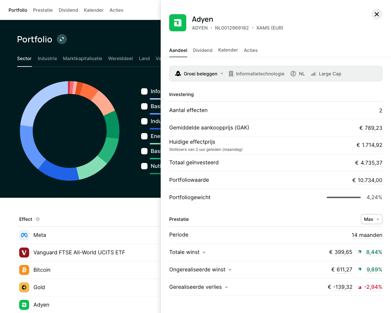Open the Max period dropdown
The width and height of the screenshot is (391, 313).
tap(371, 219)
